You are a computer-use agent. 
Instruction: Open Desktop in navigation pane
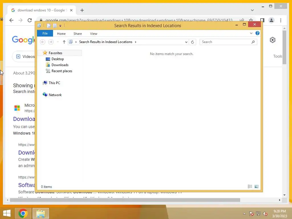(58, 59)
